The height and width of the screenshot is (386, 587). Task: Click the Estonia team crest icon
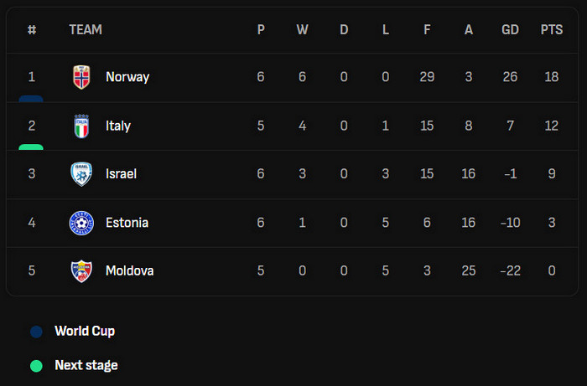tap(81, 223)
